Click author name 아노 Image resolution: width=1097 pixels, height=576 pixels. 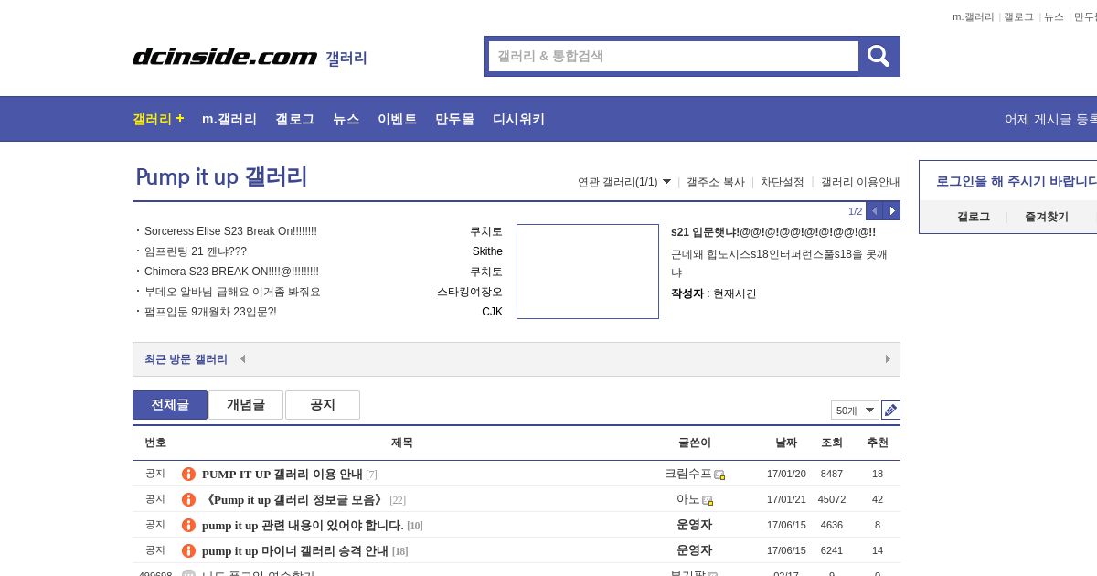click(688, 499)
